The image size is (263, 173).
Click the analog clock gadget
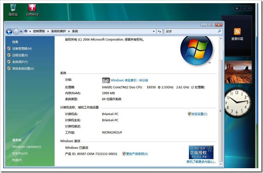point(238,102)
